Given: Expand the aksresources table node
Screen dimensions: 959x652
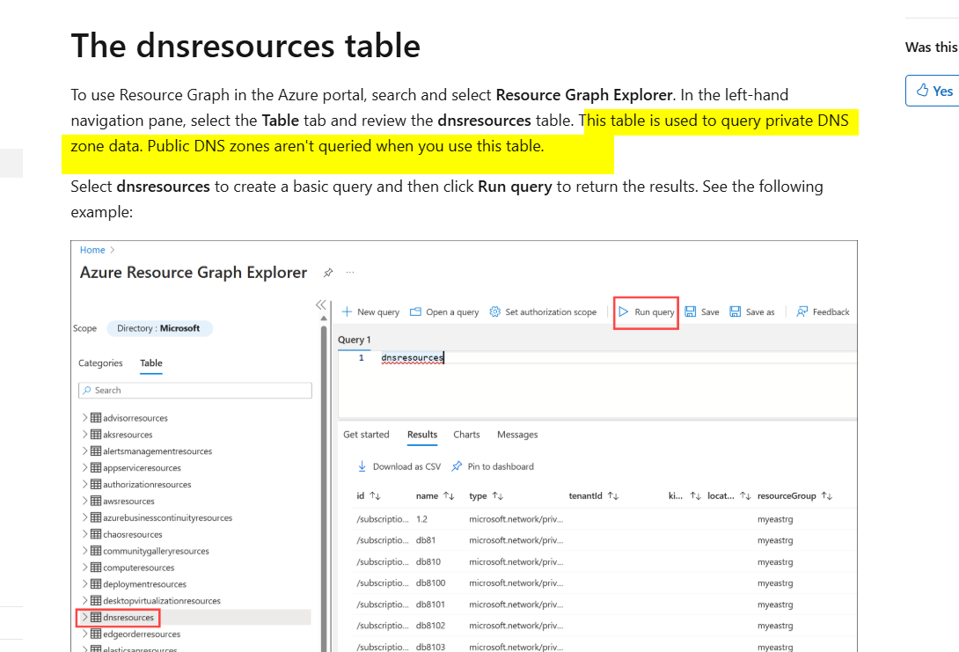Looking at the screenshot, I should pos(84,435).
